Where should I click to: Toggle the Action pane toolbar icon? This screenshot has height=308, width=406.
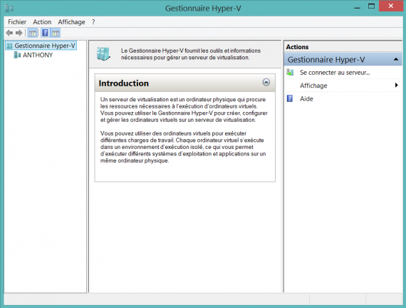pyautogui.click(x=55, y=33)
